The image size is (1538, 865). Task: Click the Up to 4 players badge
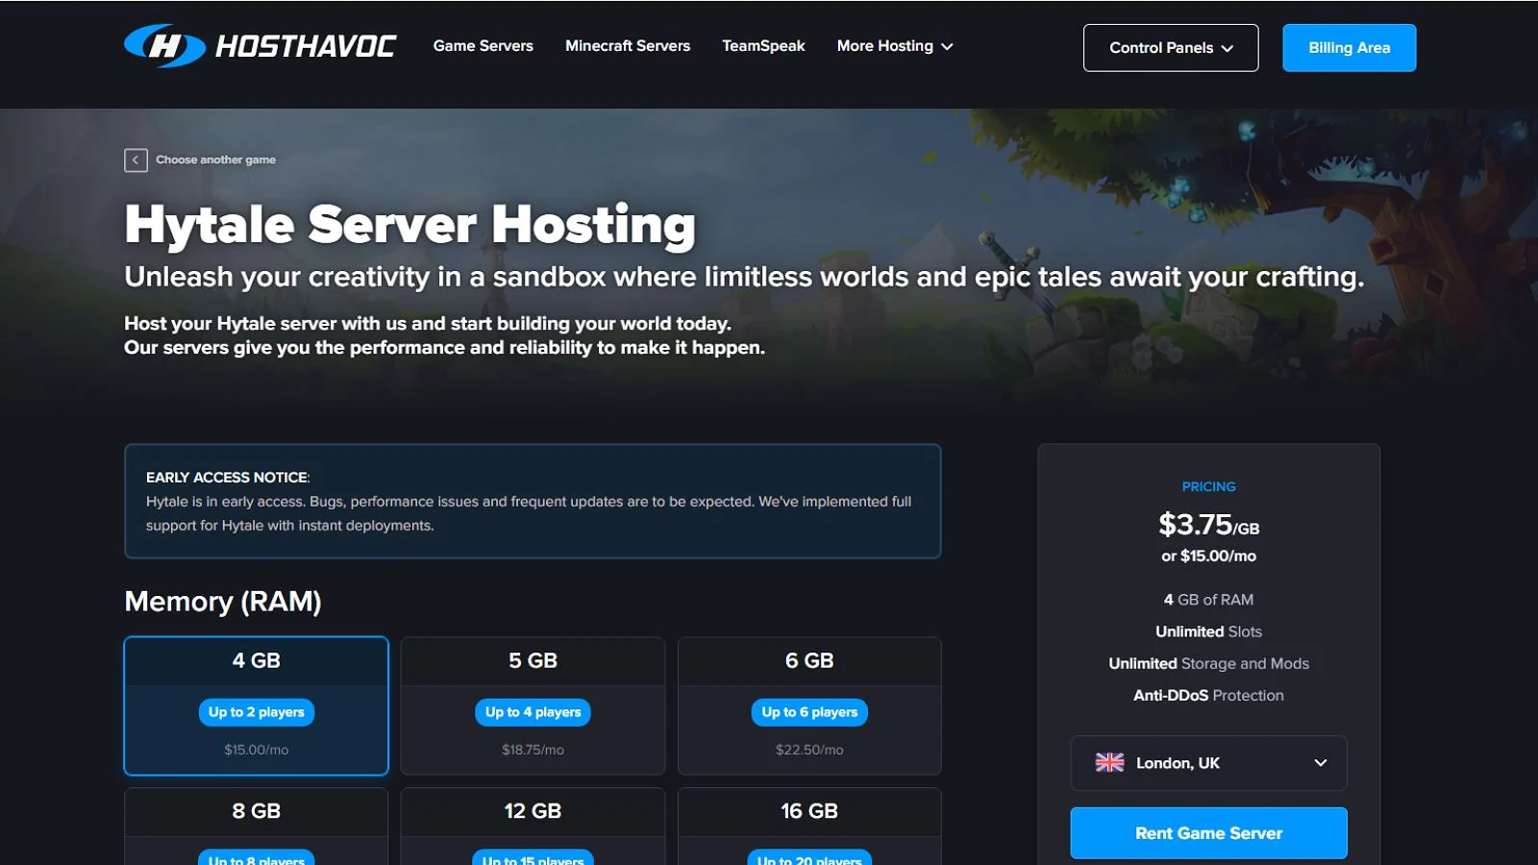[533, 712]
